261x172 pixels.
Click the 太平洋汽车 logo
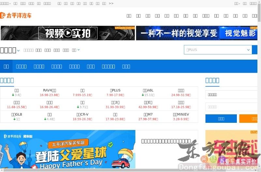coord(16,15)
